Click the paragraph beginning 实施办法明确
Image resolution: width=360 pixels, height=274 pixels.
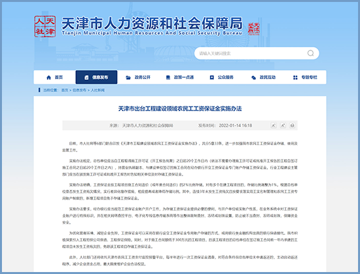(180, 192)
